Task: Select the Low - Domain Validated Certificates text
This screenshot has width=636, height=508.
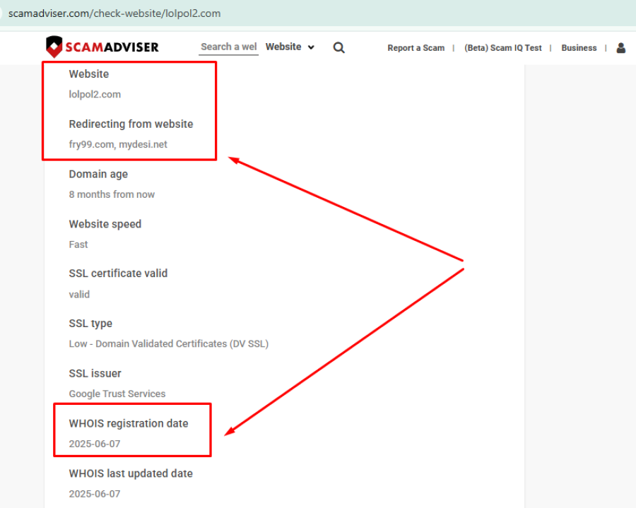Action: click(169, 344)
